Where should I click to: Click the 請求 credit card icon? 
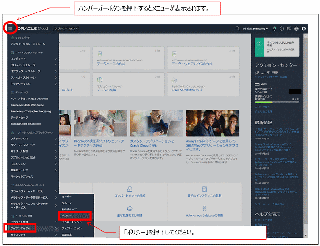(x=257, y=84)
